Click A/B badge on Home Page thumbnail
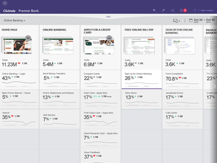This screenshot has width=217, height=163. pyautogui.click(x=28, y=38)
